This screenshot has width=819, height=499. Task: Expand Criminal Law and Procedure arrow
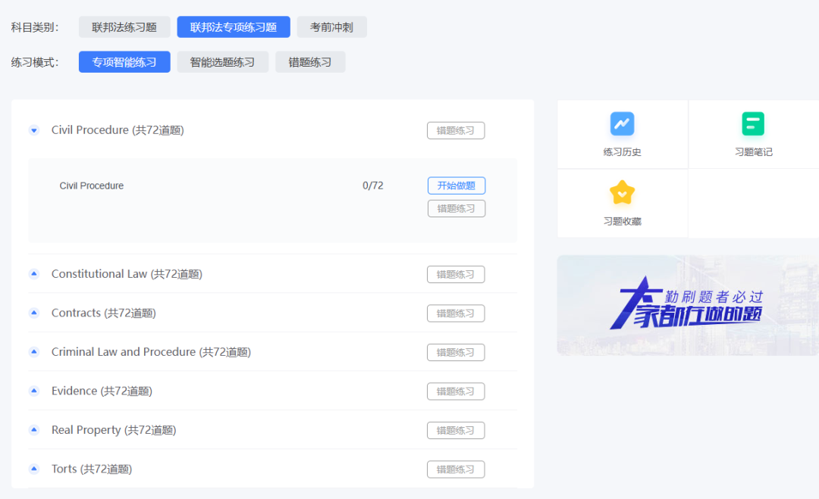tap(34, 352)
